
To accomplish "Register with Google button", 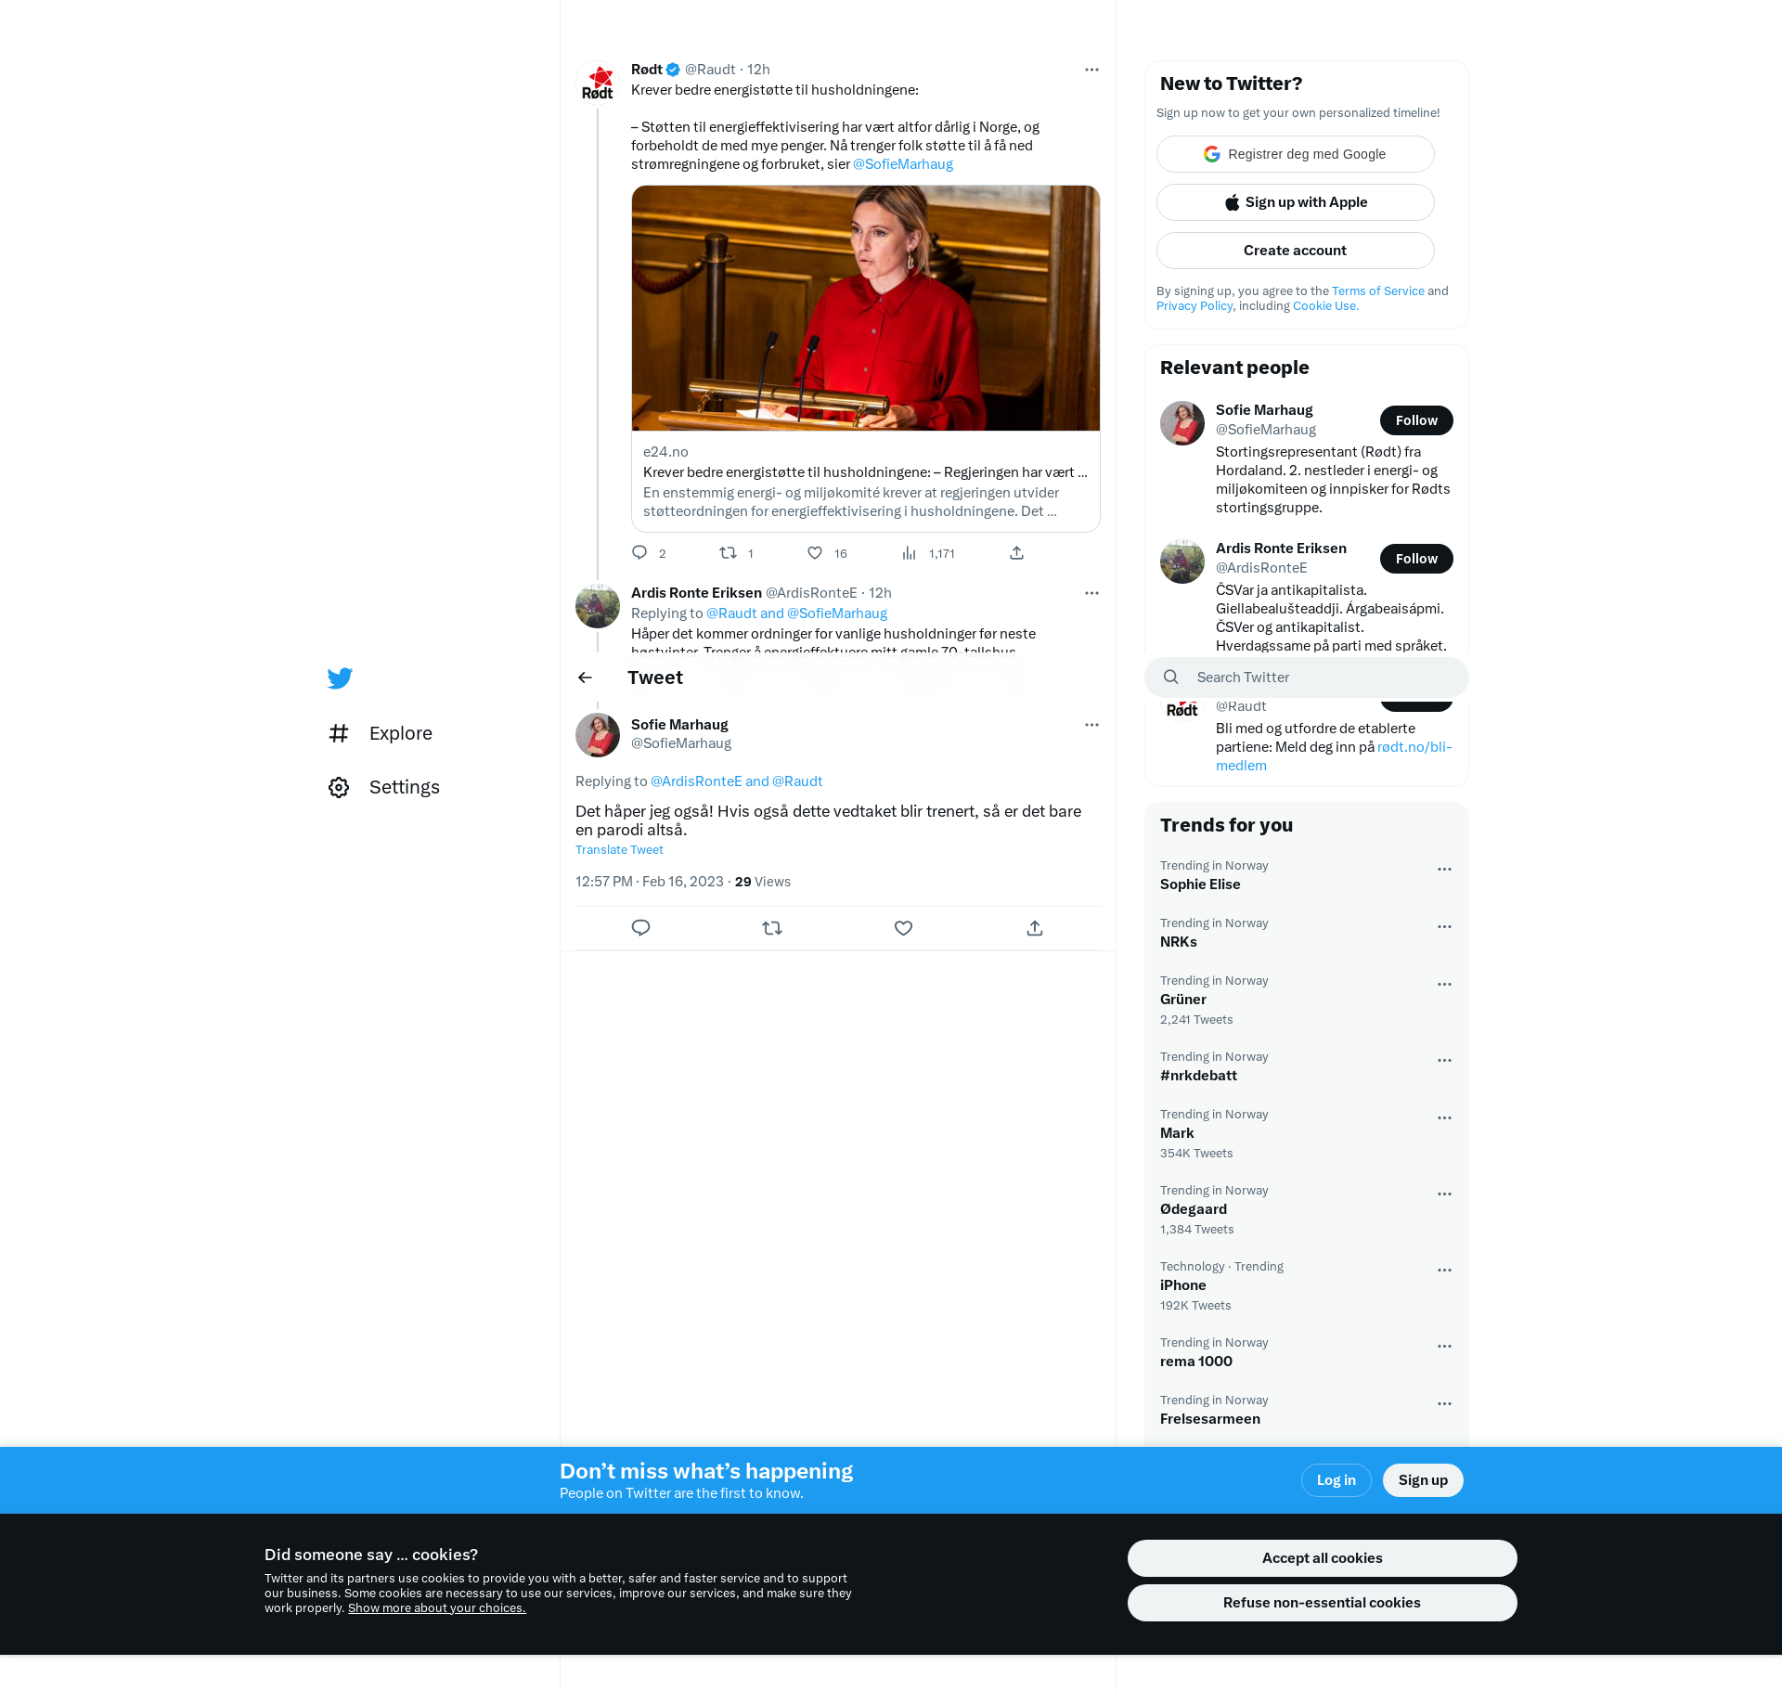I will (x=1295, y=154).
